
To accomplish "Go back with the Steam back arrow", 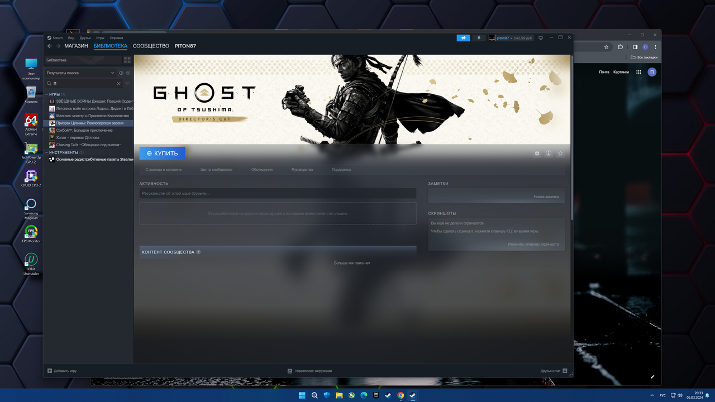I will pyautogui.click(x=49, y=46).
